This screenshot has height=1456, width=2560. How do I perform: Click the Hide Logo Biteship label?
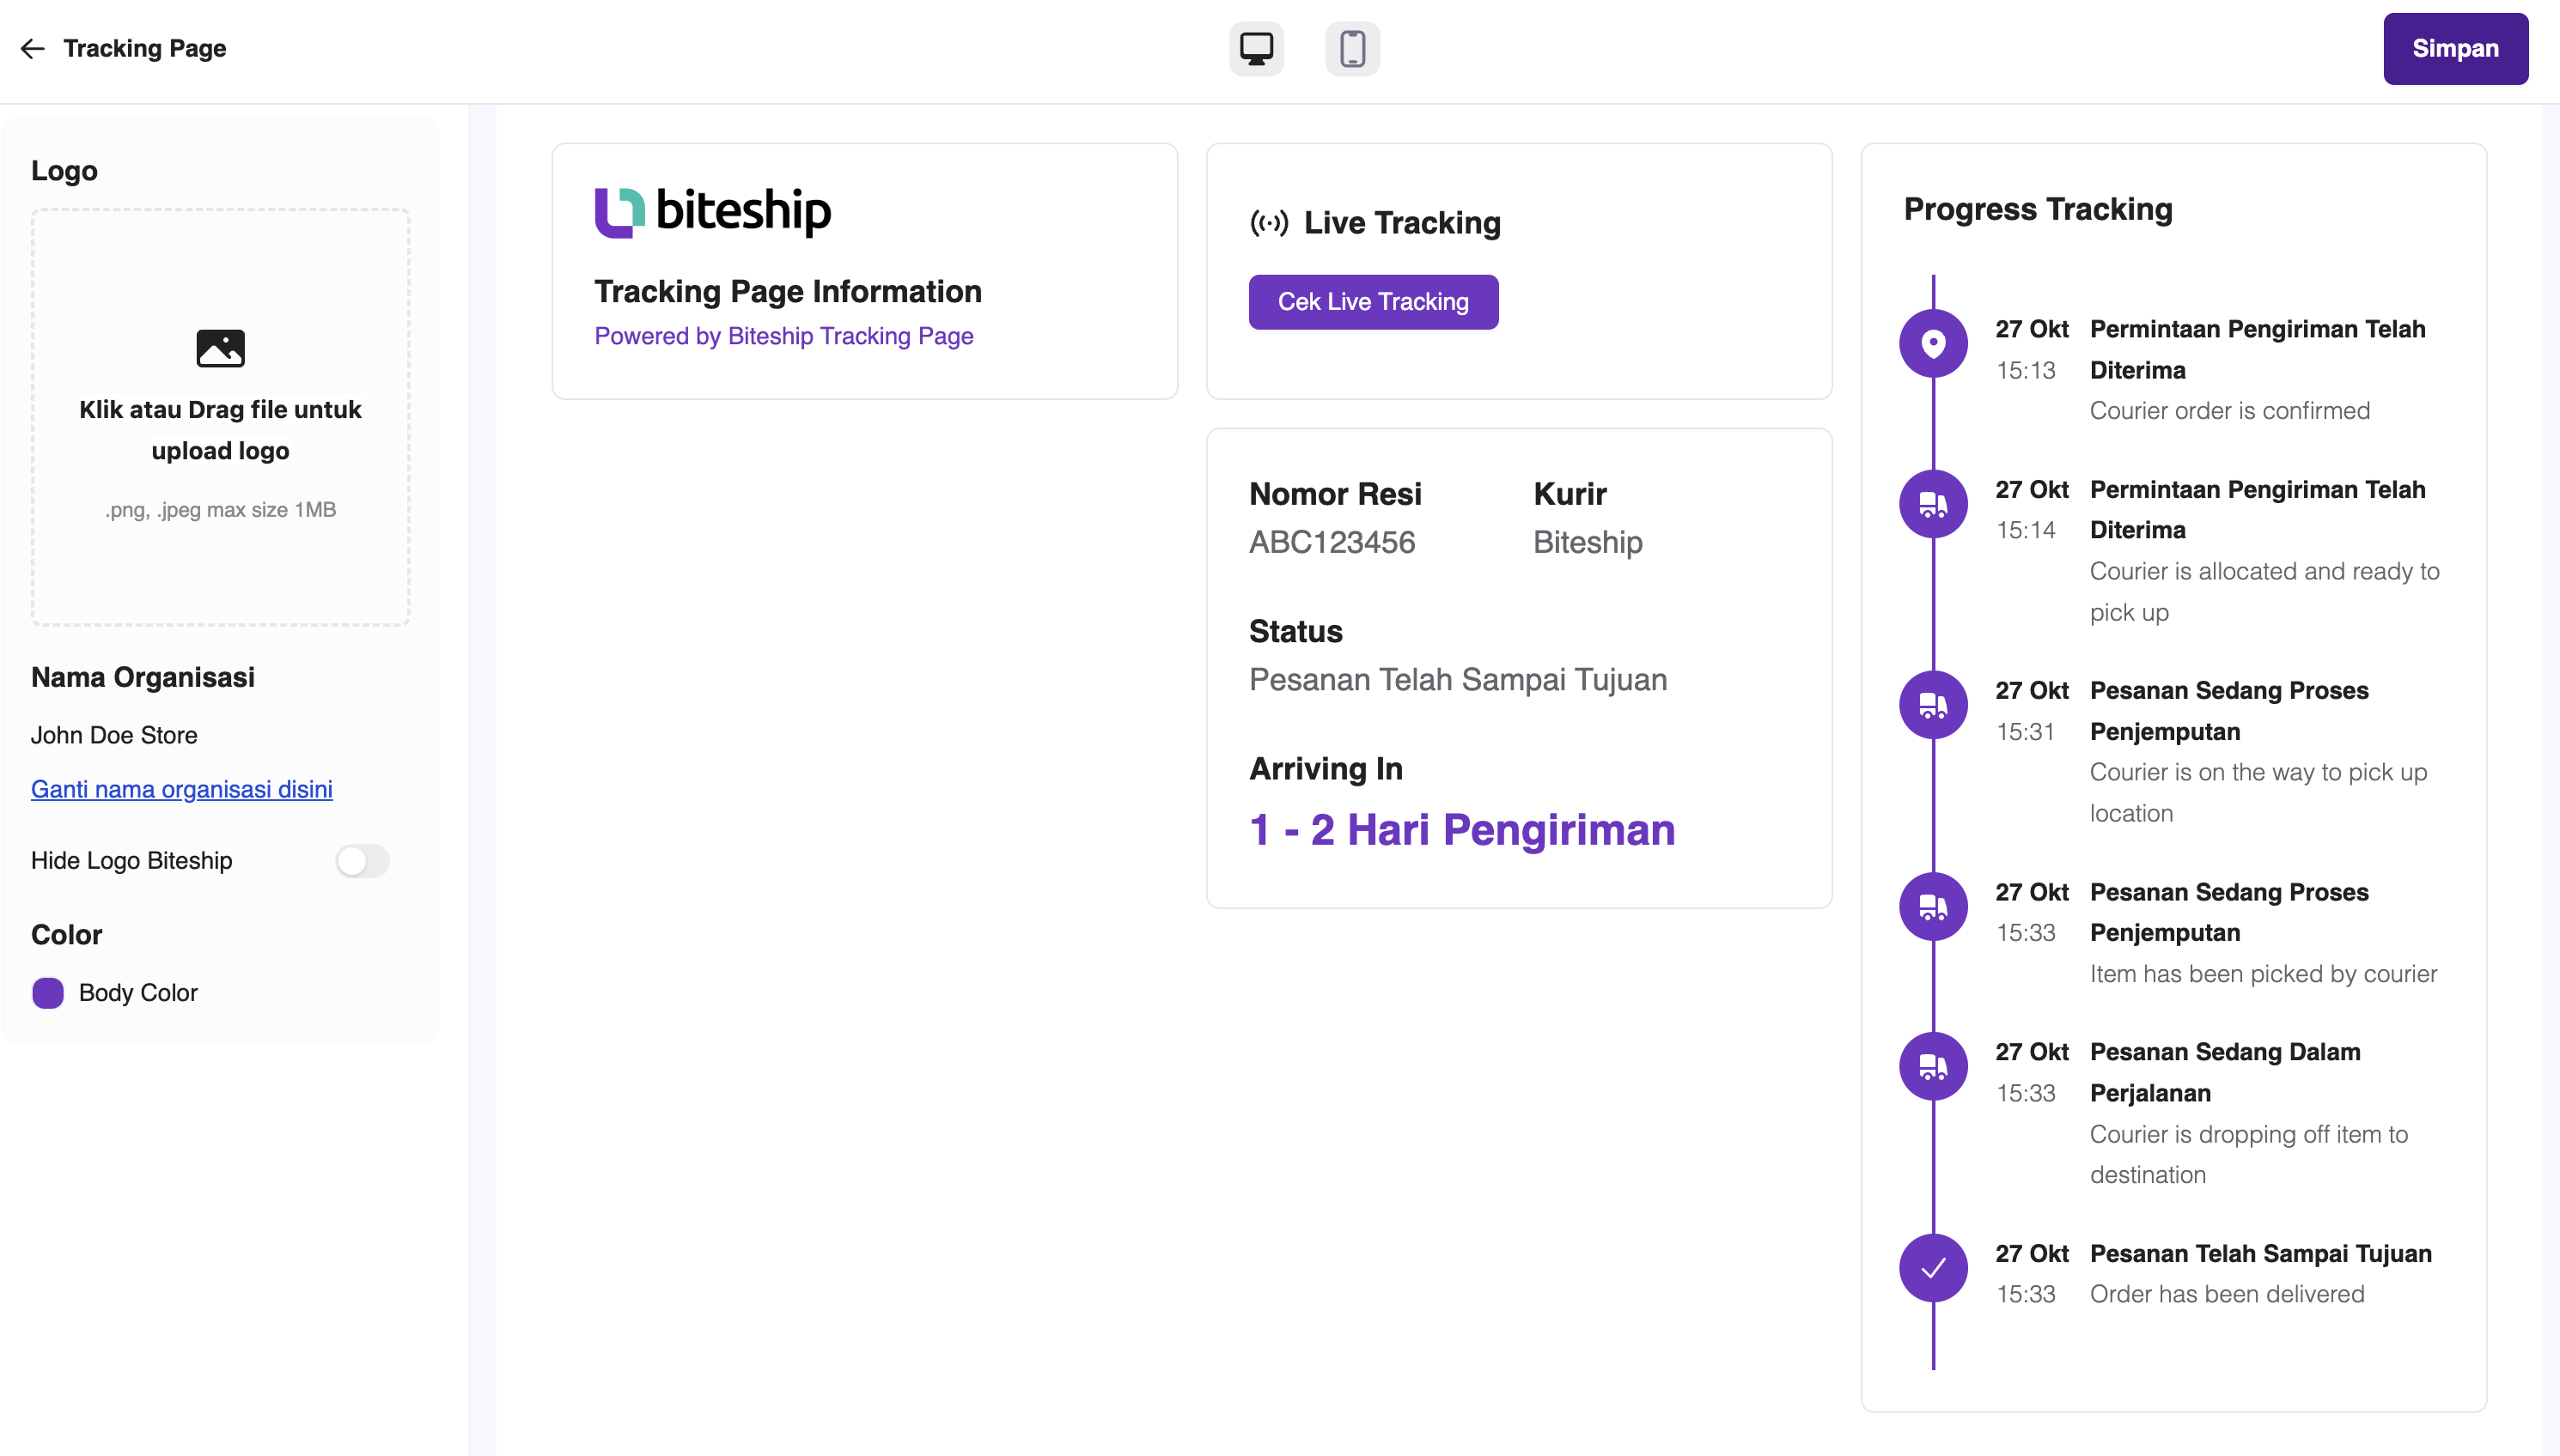131,861
